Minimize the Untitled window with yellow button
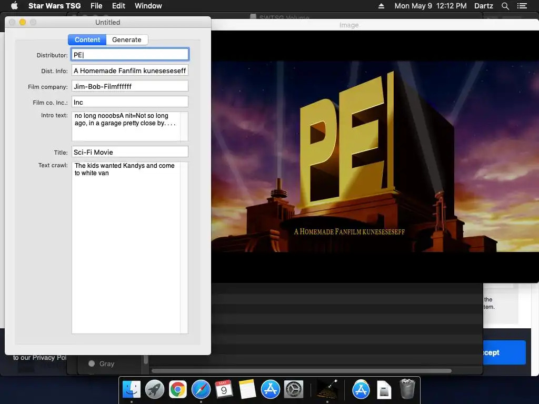539x404 pixels. click(x=23, y=22)
